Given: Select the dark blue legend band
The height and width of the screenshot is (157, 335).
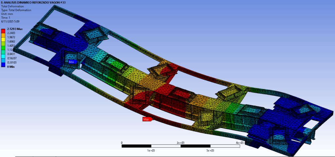Looking at the screenshot, I should (x=3, y=65).
